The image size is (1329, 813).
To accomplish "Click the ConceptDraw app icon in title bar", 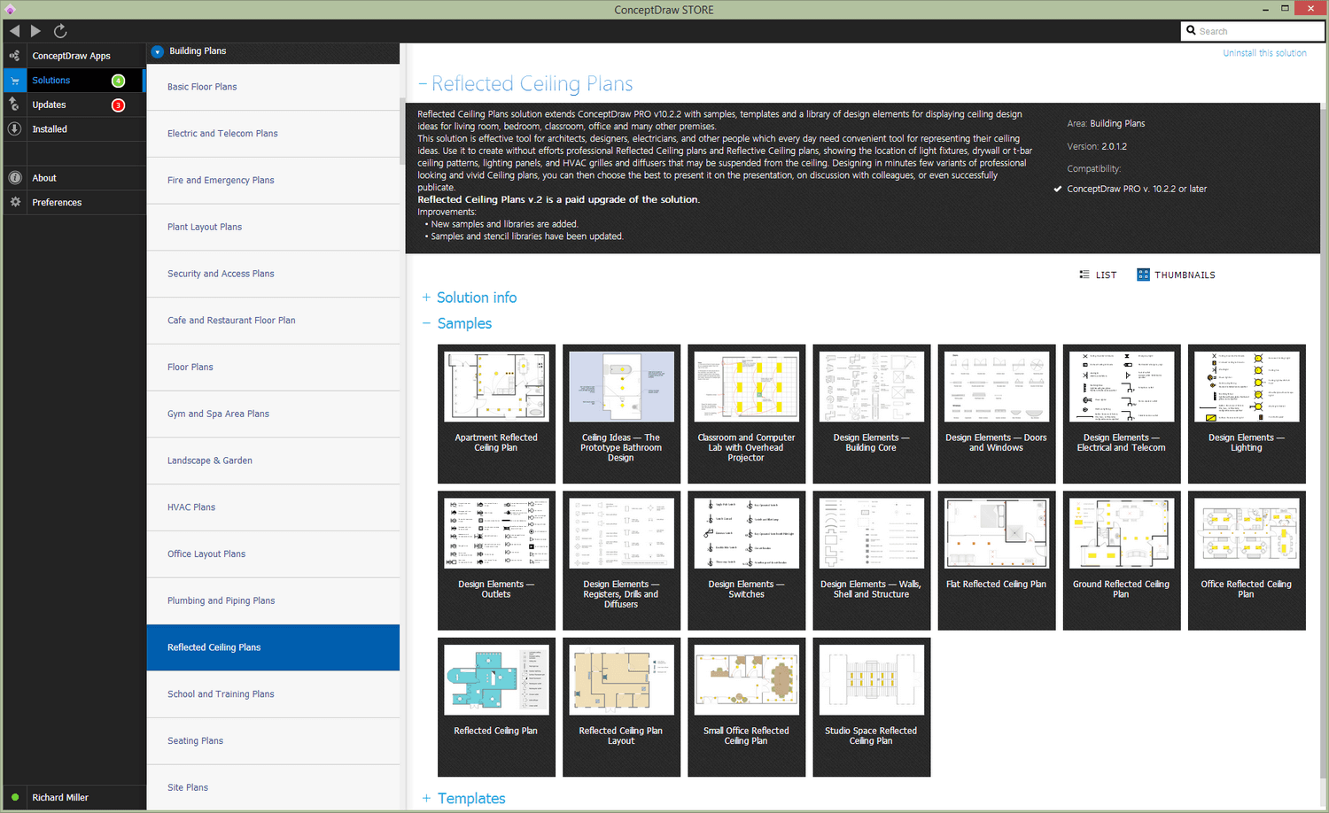I will (x=10, y=10).
